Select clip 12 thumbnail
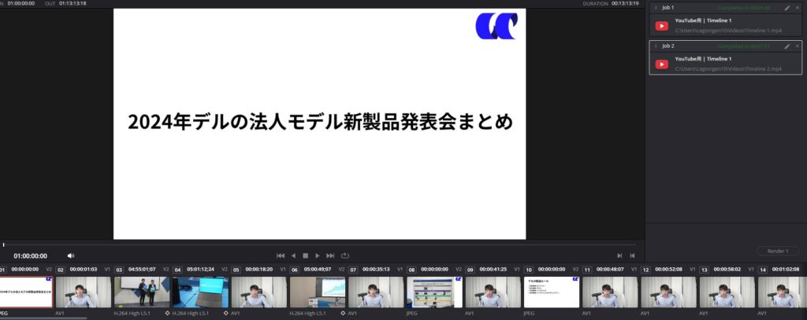Screen dimensions: 807x320 pos(668,292)
